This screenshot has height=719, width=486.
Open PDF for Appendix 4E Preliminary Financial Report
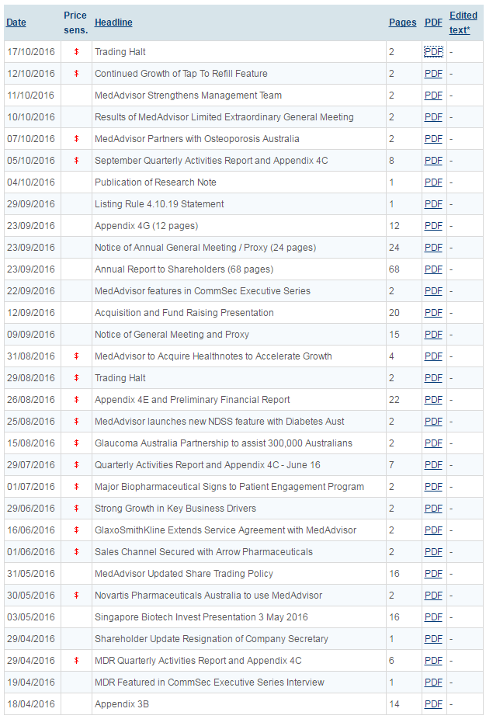(433, 399)
